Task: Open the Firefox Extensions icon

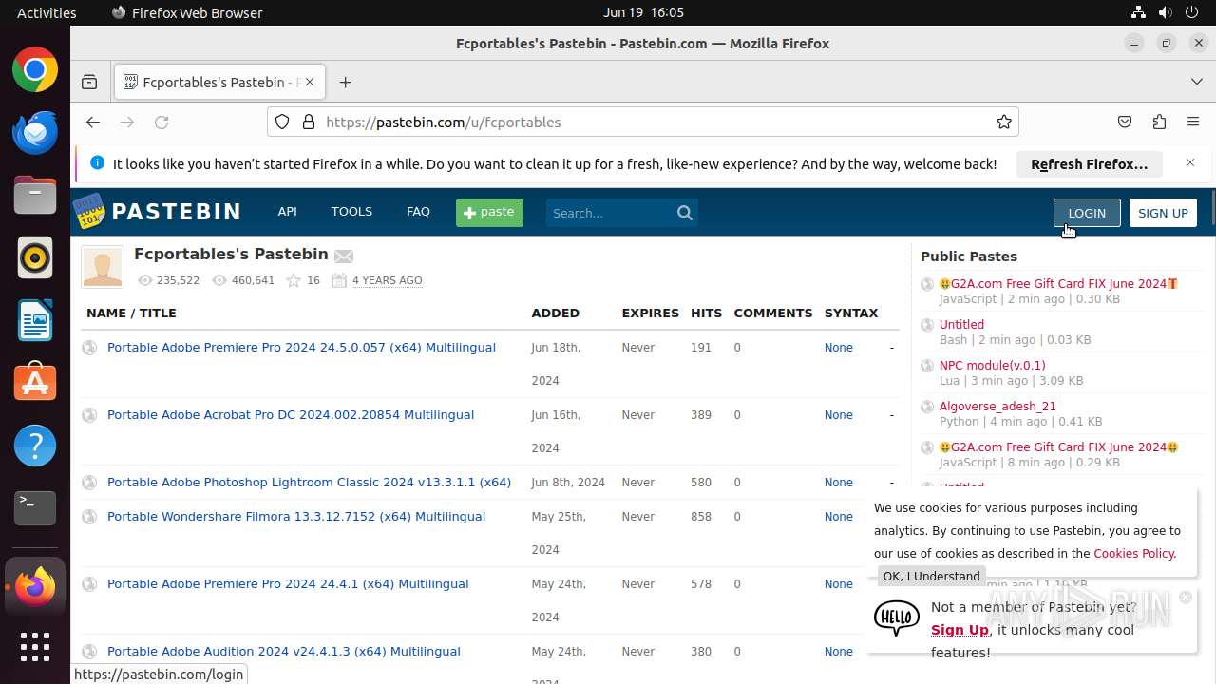Action: [1159, 122]
